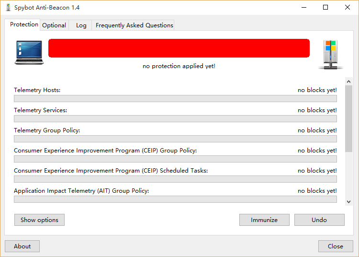Click the scrollbar up arrow
This screenshot has height=257, width=359.
(348, 82)
